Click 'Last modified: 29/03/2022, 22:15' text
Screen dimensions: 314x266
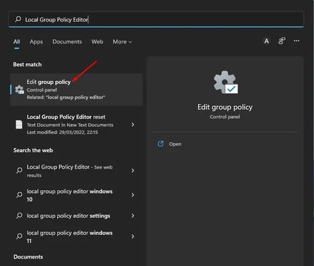pyautogui.click(x=62, y=132)
